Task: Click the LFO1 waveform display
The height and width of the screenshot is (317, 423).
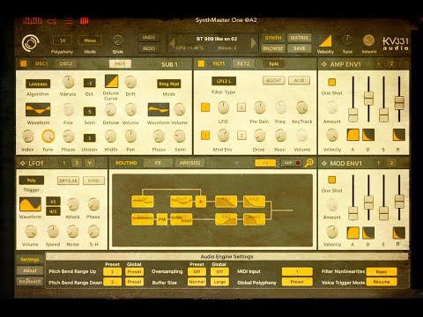Action: pos(30,204)
